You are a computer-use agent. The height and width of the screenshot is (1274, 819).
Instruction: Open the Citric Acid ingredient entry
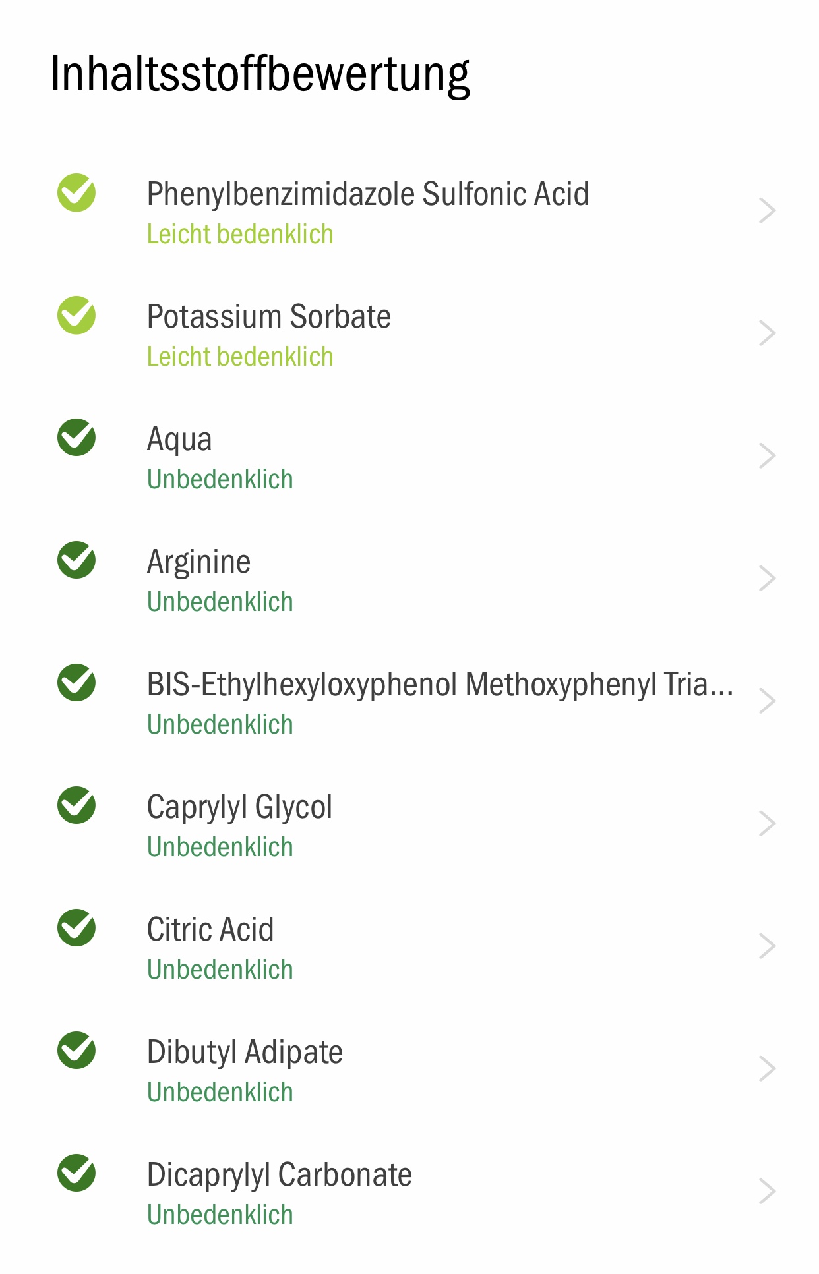[409, 946]
